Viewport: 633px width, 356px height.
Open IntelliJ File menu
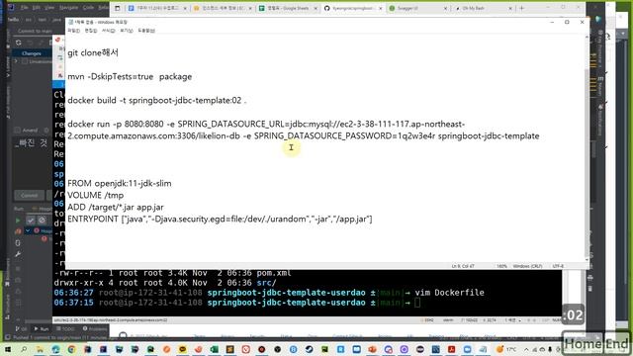tap(25, 8)
